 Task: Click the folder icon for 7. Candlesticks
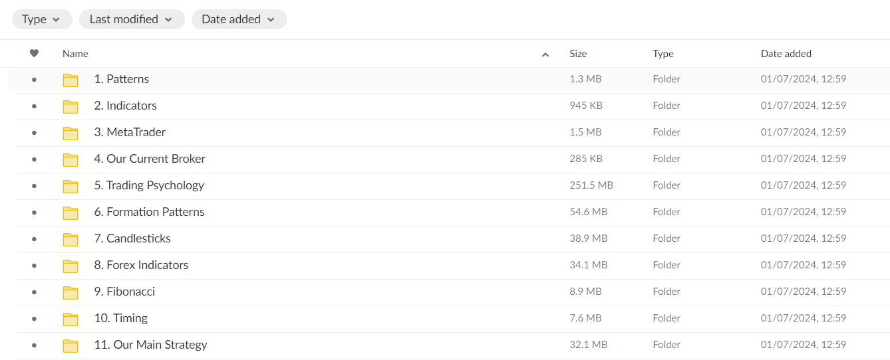(71, 239)
